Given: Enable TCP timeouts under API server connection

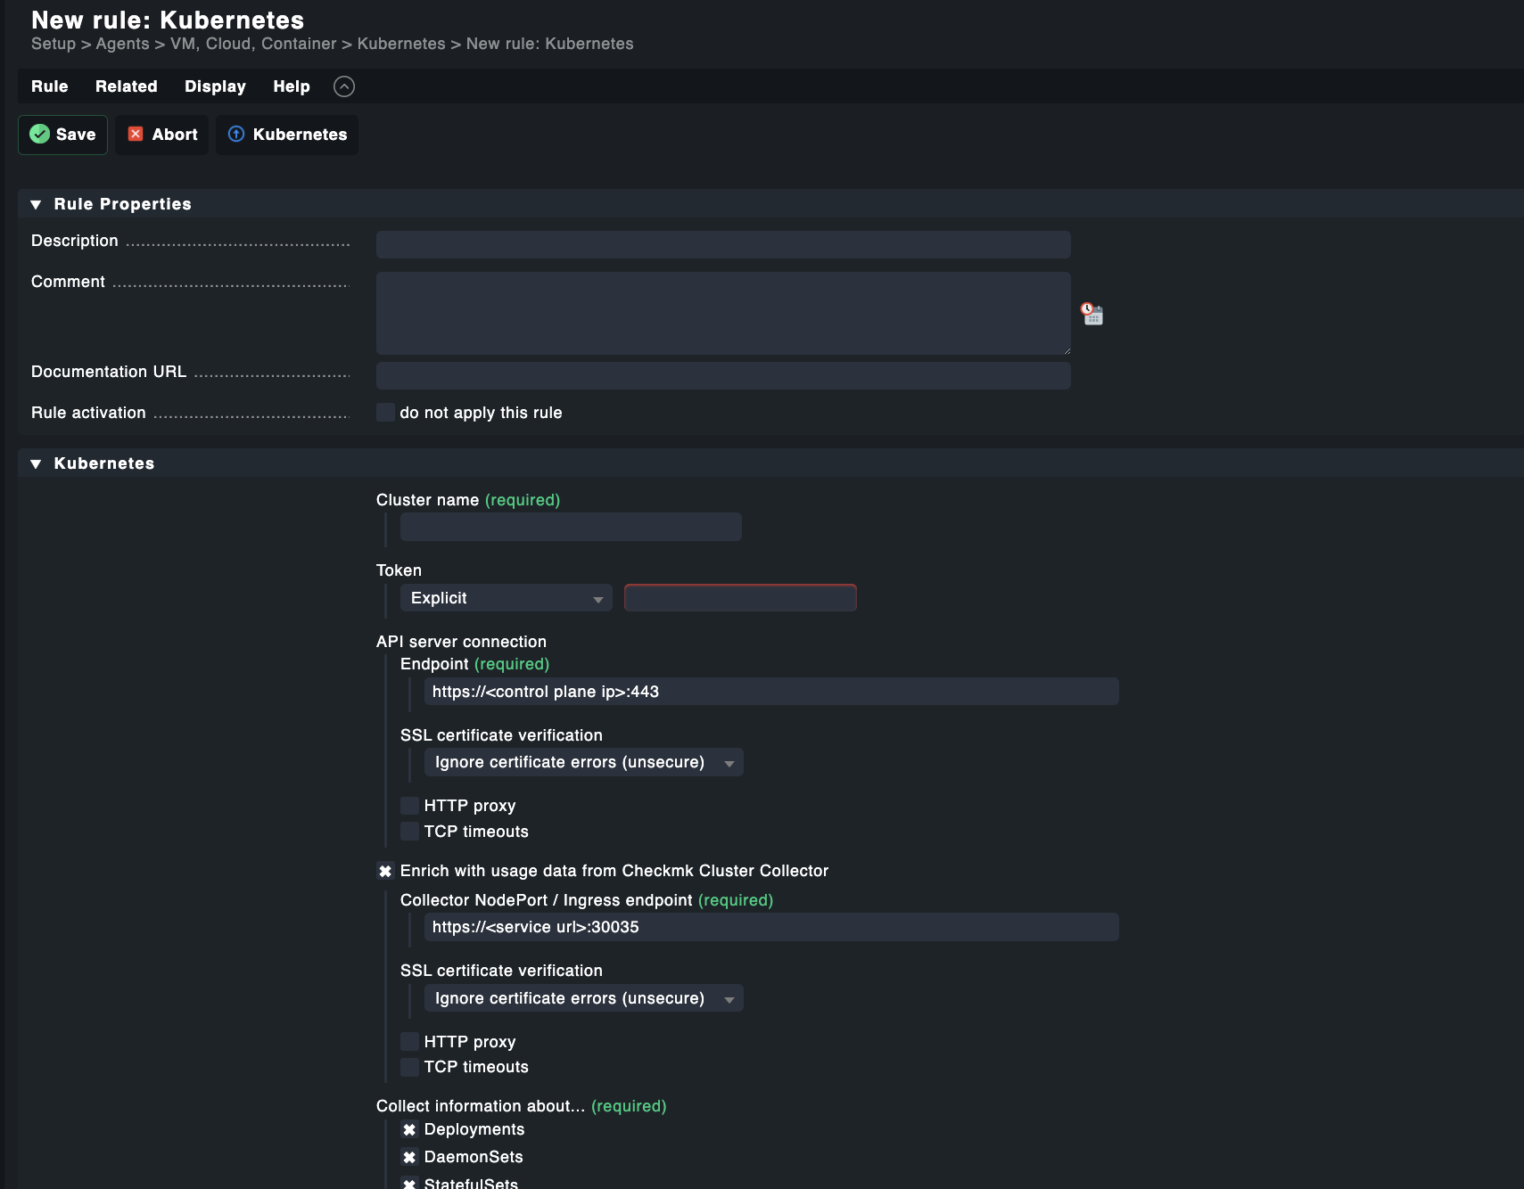Looking at the screenshot, I should [409, 831].
